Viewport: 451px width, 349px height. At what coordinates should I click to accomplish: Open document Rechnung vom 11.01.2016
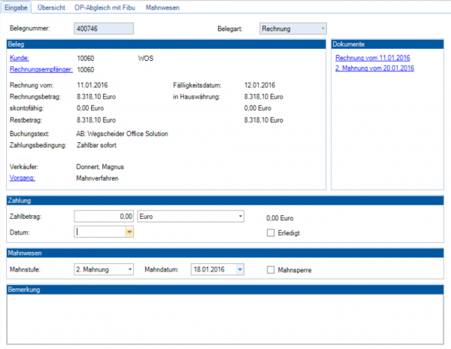pyautogui.click(x=374, y=57)
